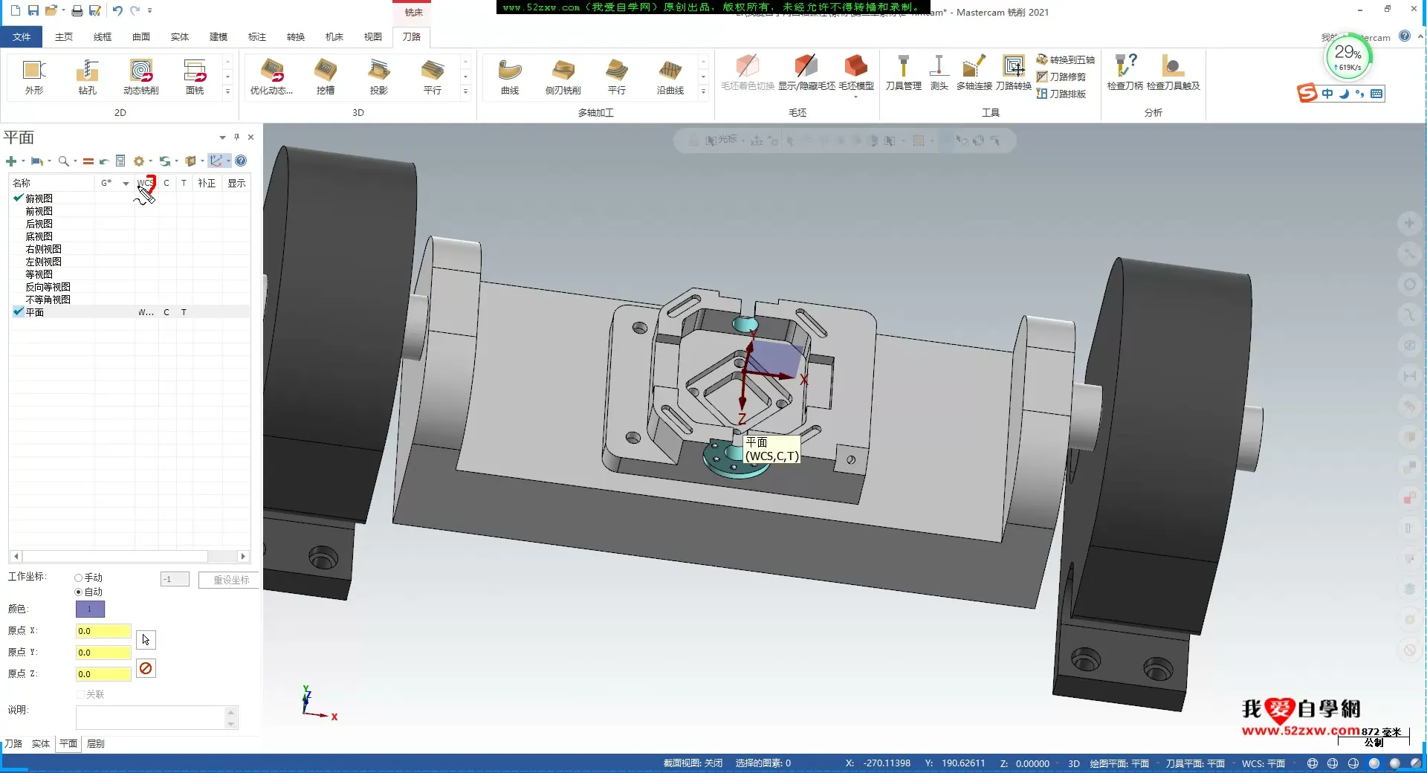The width and height of the screenshot is (1427, 773).
Task: Click the 毛坯模型 stock model icon
Action: tap(856, 72)
